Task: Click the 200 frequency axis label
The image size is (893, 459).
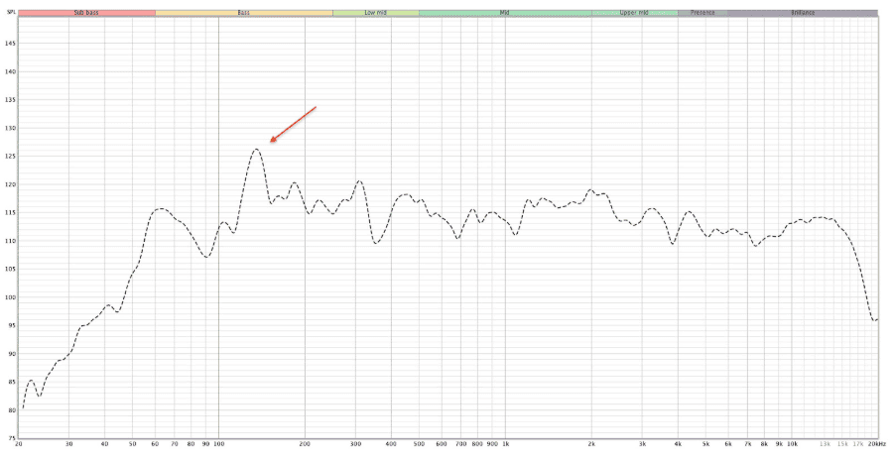Action: click(305, 444)
